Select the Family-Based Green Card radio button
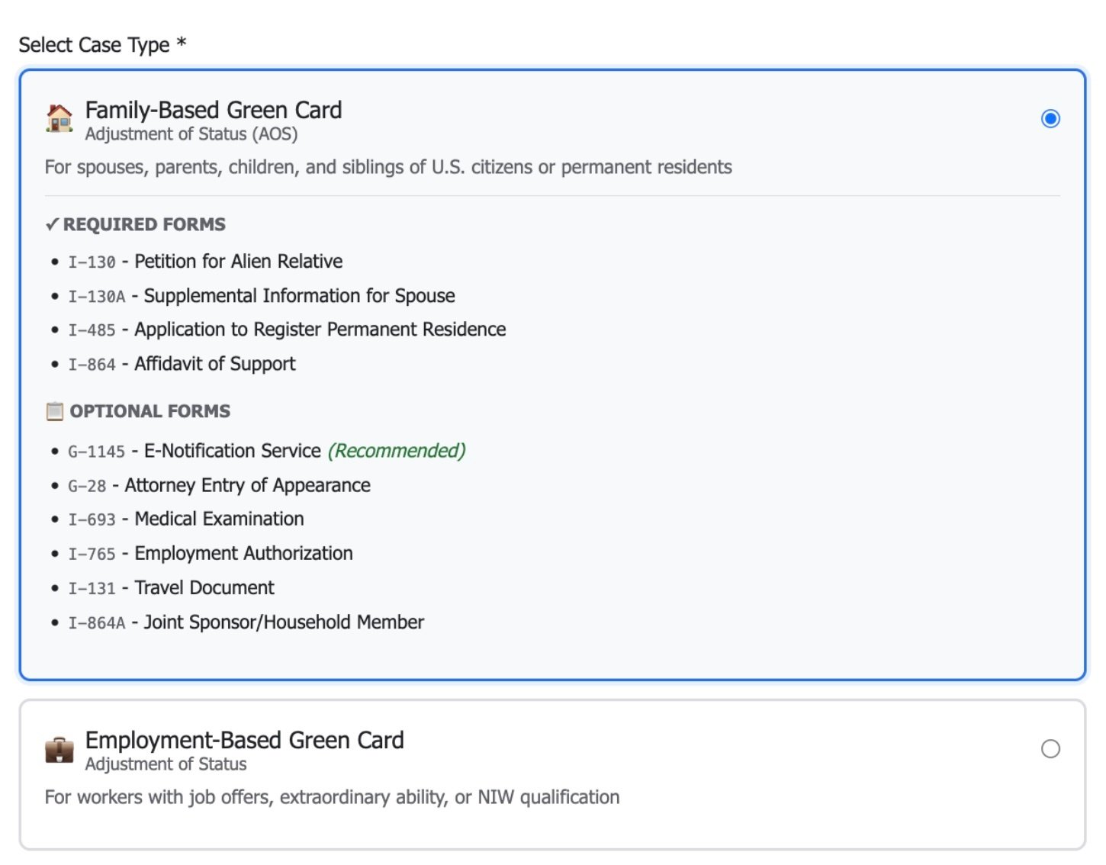 pyautogui.click(x=1050, y=118)
